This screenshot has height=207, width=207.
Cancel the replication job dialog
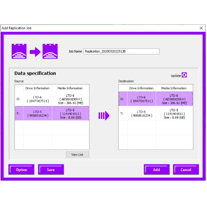pyautogui.click(x=186, y=169)
